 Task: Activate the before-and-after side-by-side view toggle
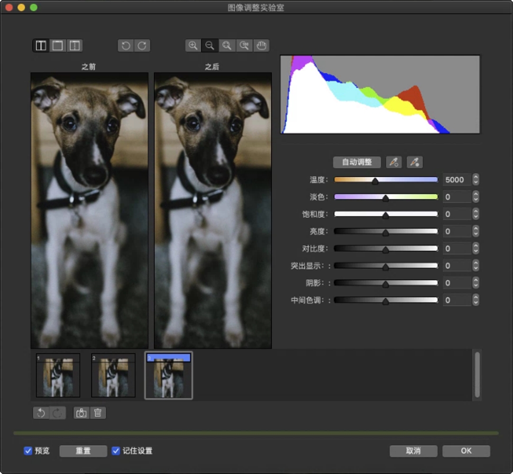pyautogui.click(x=41, y=46)
